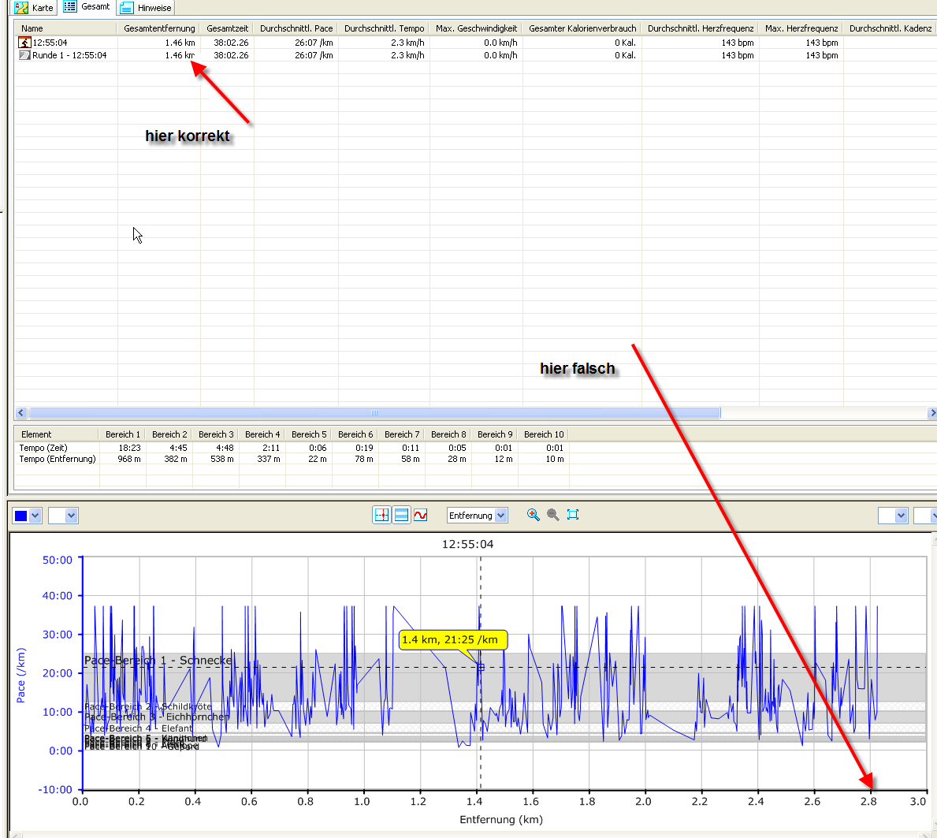Click the lap icon beside Runde 1
Screen dimensions: 937x838
pos(24,55)
